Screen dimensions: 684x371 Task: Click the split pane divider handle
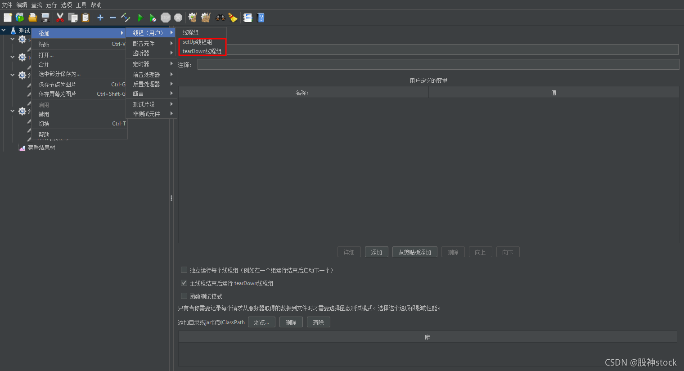coord(171,198)
